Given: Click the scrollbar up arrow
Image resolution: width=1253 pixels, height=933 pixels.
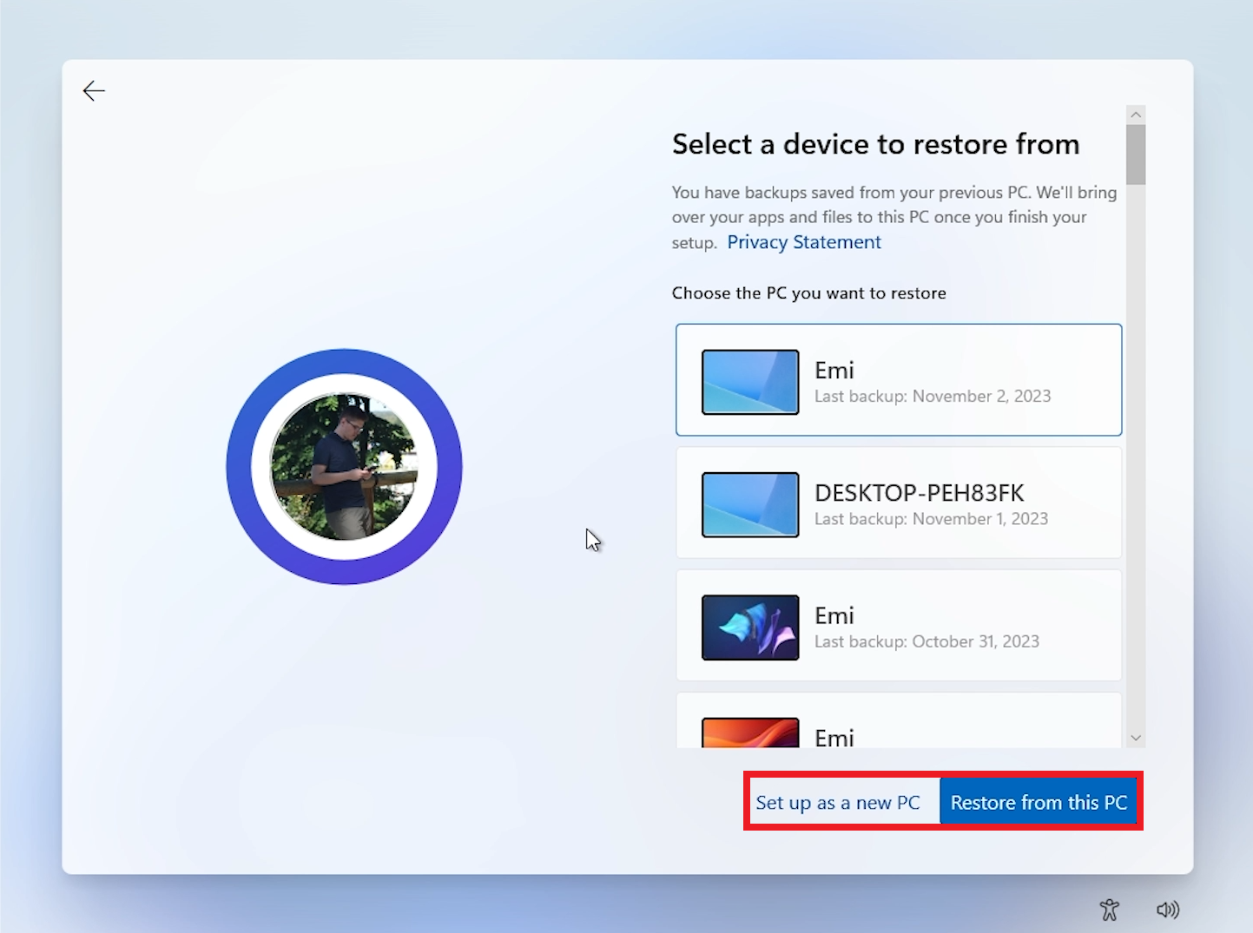Looking at the screenshot, I should coord(1136,114).
